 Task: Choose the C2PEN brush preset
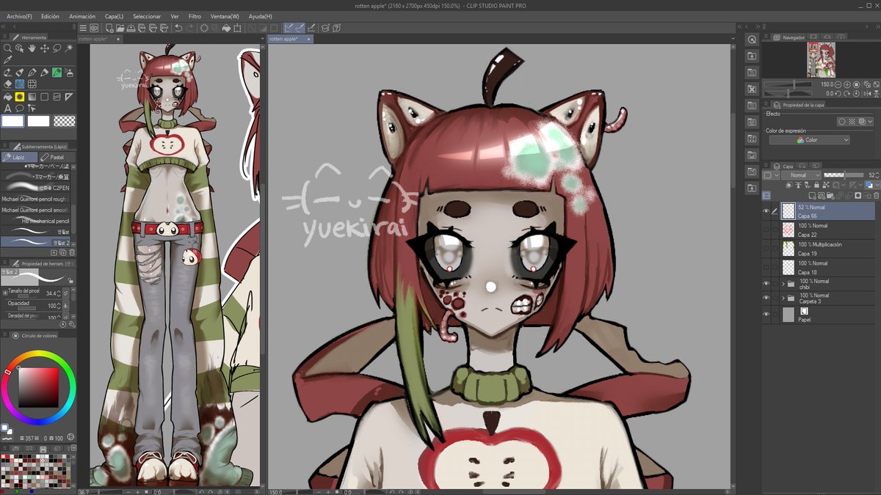coord(37,187)
